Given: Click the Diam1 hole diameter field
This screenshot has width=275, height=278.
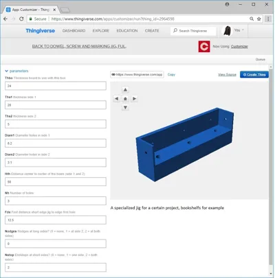Looking at the screenshot, I should (x=56, y=143).
